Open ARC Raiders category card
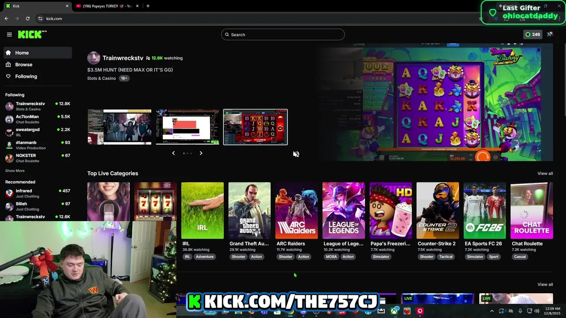Screen dimensions: 566x318 coord(297,210)
